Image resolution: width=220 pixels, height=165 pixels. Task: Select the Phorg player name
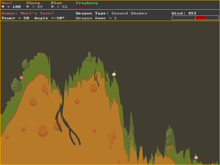click(33, 3)
